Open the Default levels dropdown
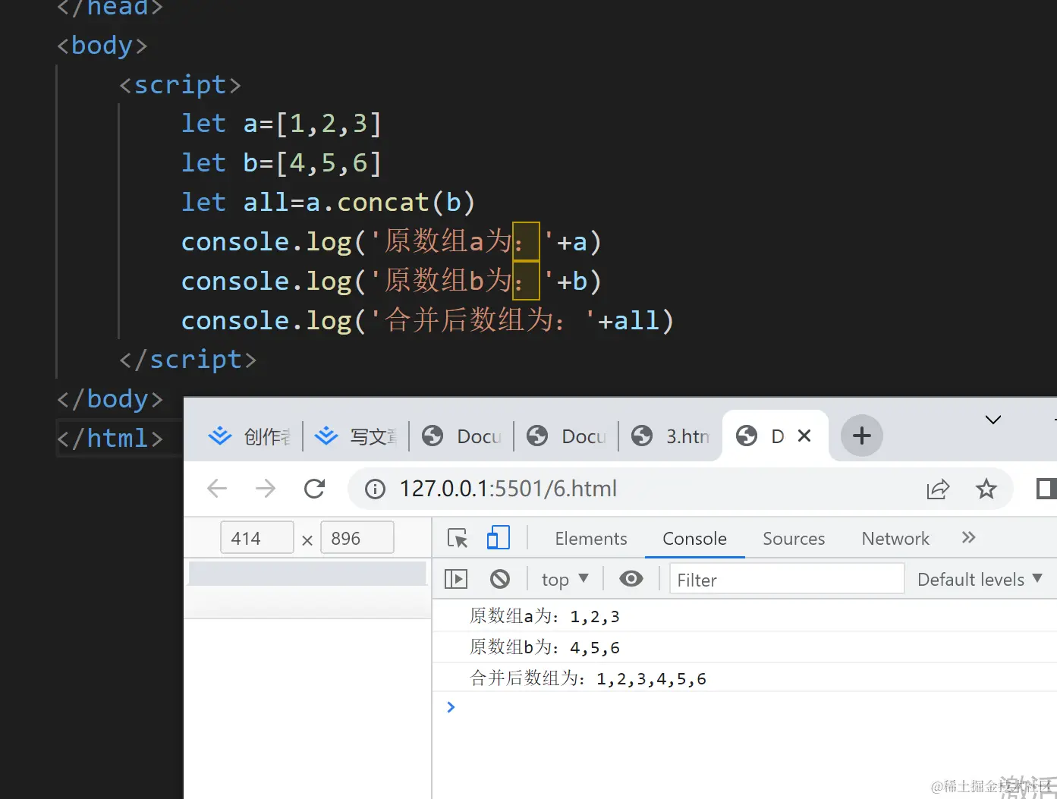1057x799 pixels. (x=980, y=580)
